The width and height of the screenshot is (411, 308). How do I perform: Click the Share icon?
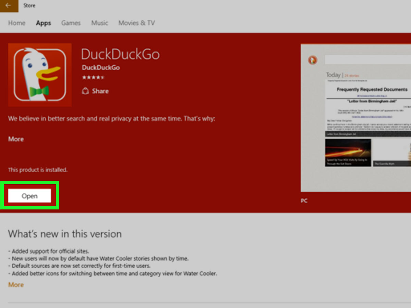(x=85, y=91)
